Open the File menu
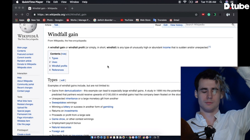Image resolution: width=250 pixels, height=140 pixels. (48, 2)
